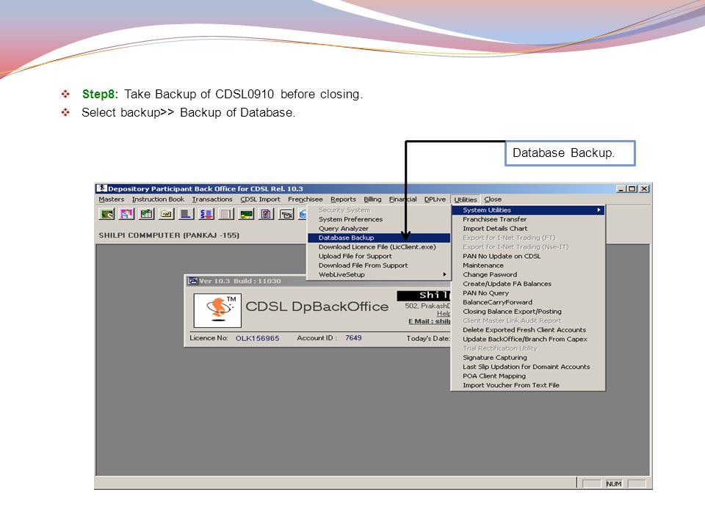Open the Masters menu
The image size is (705, 528).
coord(112,199)
